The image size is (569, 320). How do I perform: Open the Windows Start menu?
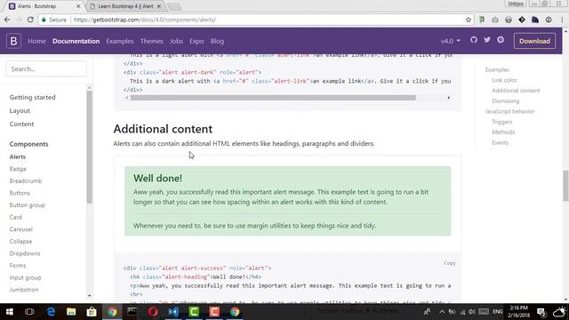click(x=10, y=312)
